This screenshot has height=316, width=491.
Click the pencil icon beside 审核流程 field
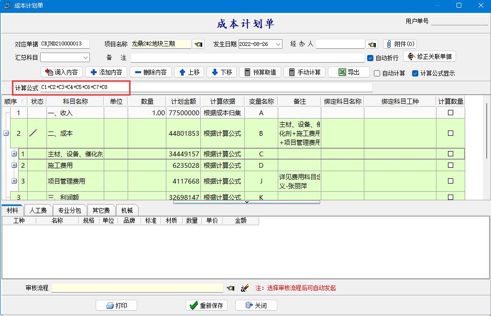tap(245, 288)
